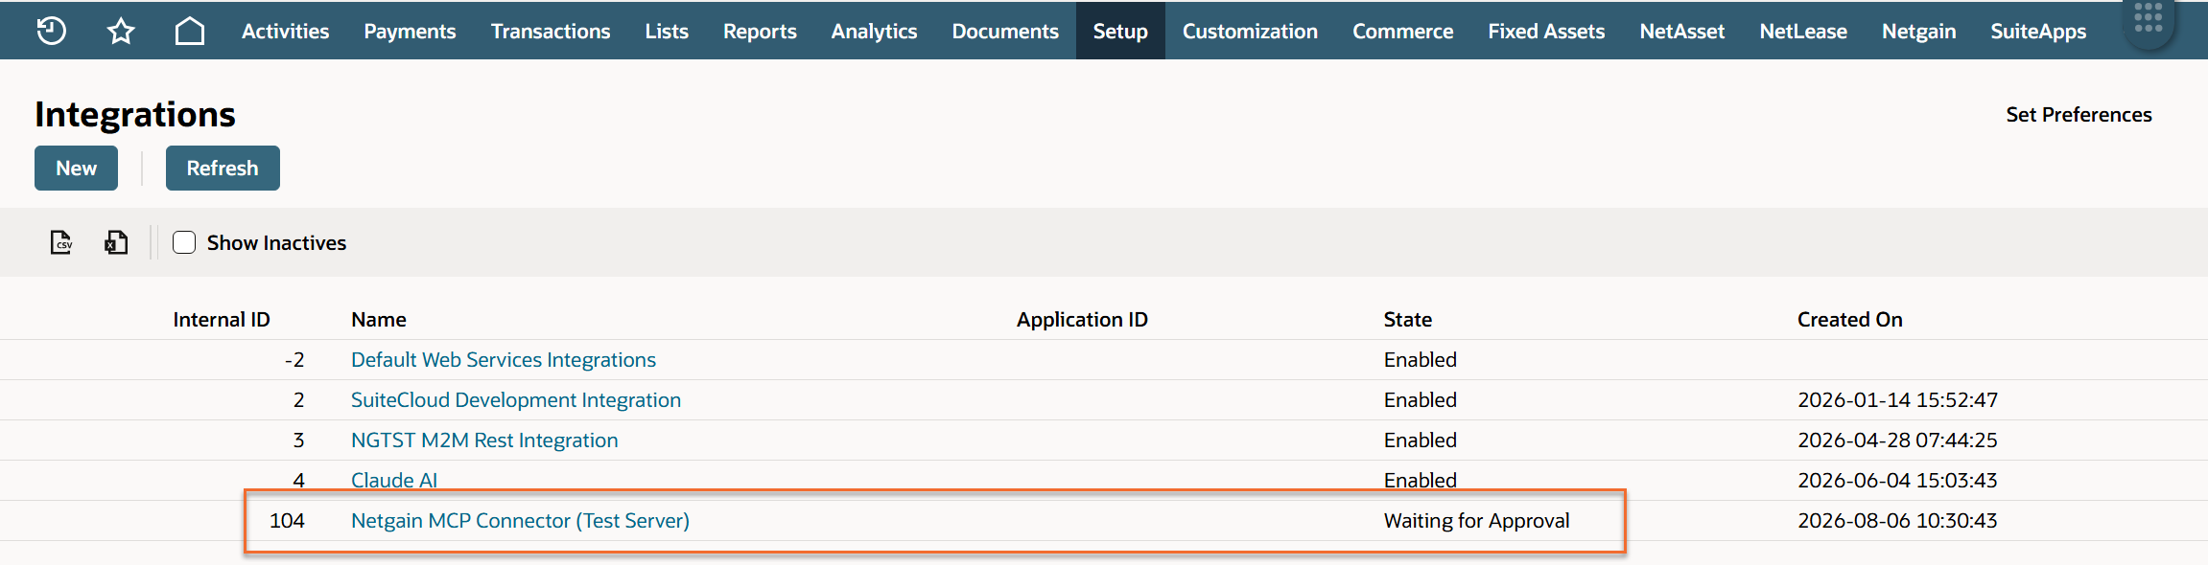Viewport: 2208px width, 565px height.
Task: Click the Waiting for Approval state cell
Action: [1476, 520]
